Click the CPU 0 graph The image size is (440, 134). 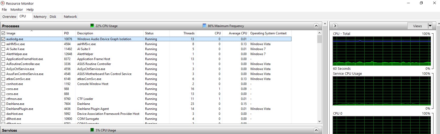click(x=382, y=125)
